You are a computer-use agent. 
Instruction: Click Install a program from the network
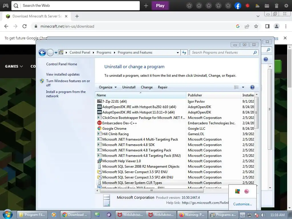[66, 94]
